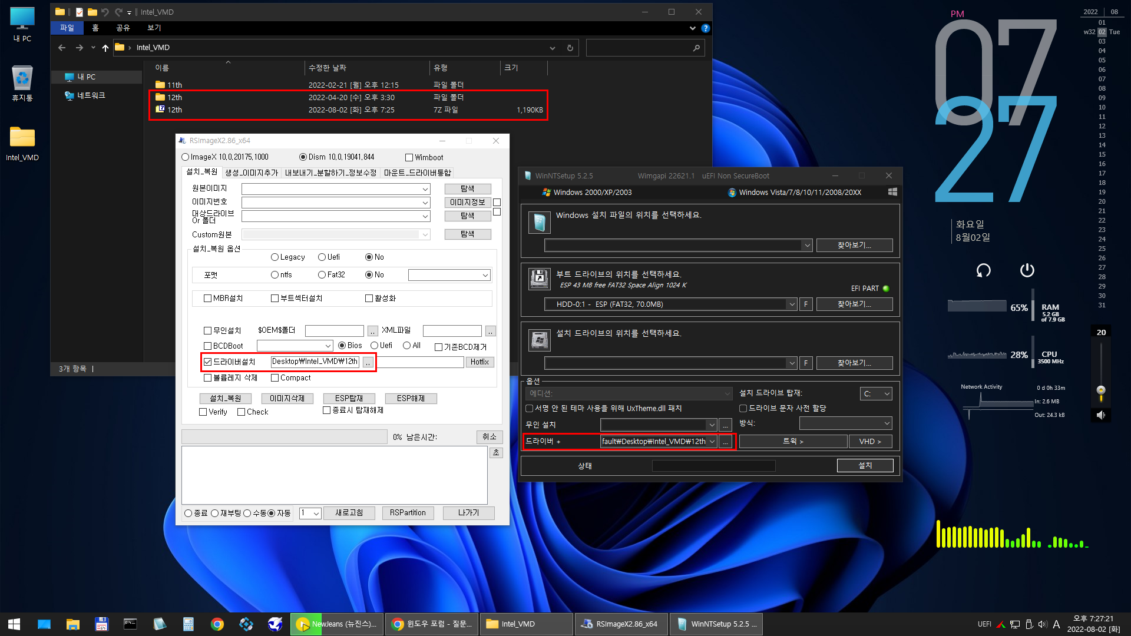1131x636 pixels.
Task: Click the Explorer back arrow
Action: click(x=62, y=48)
